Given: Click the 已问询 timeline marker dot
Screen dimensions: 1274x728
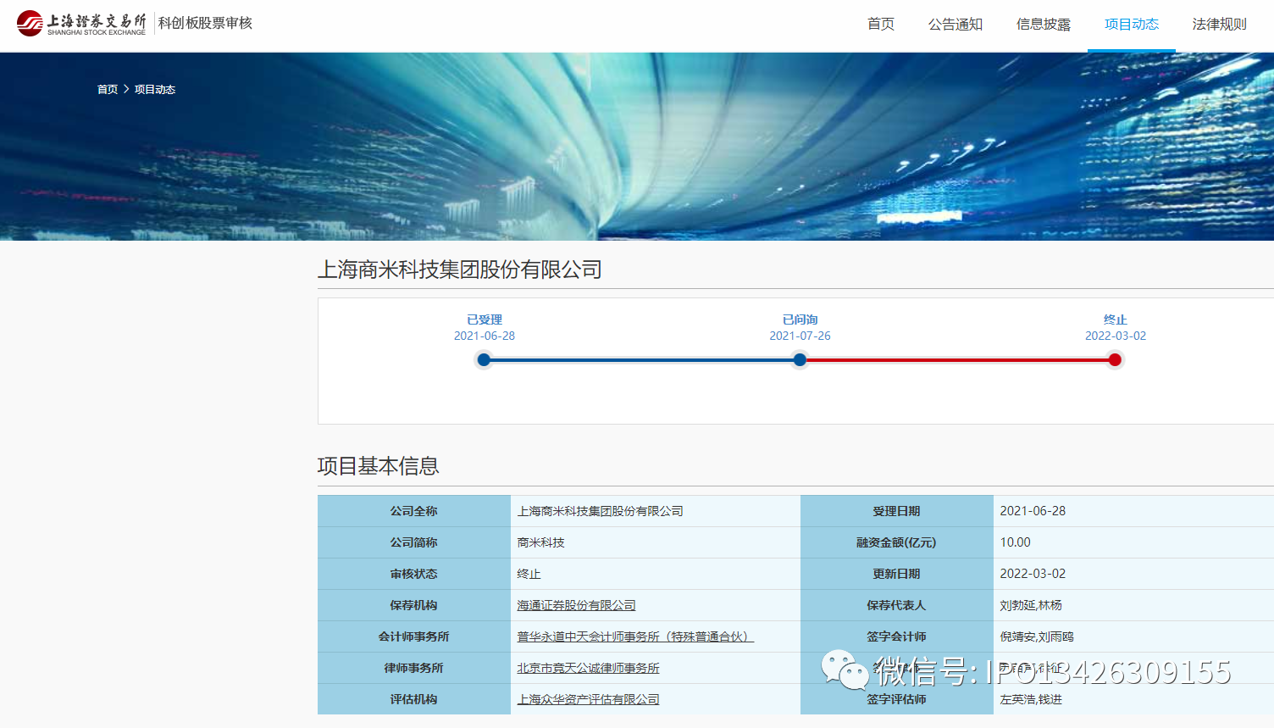Looking at the screenshot, I should click(800, 360).
